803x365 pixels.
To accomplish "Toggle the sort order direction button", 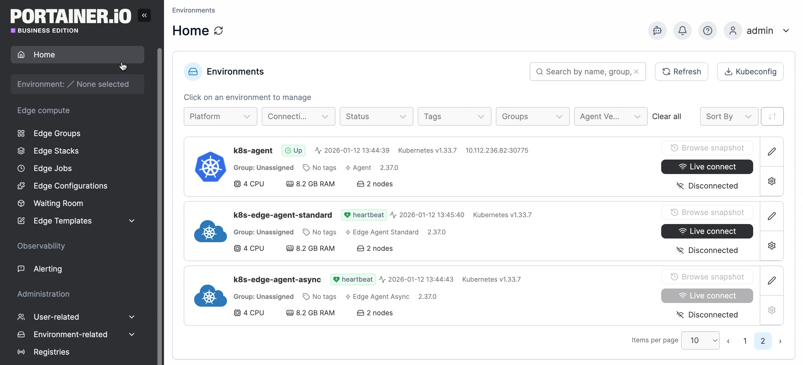I will click(x=772, y=116).
